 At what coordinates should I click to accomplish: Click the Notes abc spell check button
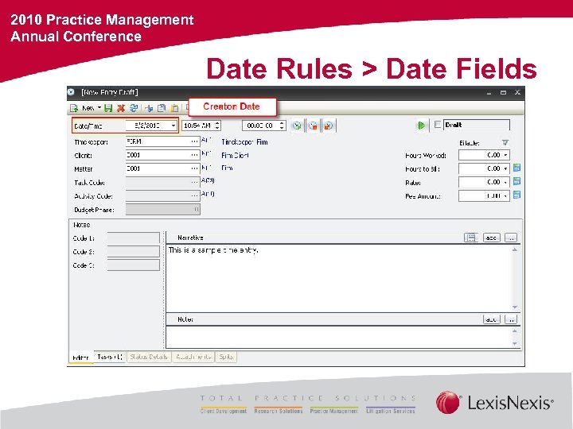[492, 319]
